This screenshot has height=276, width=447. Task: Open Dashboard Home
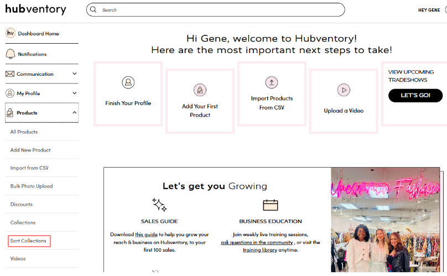coord(38,34)
